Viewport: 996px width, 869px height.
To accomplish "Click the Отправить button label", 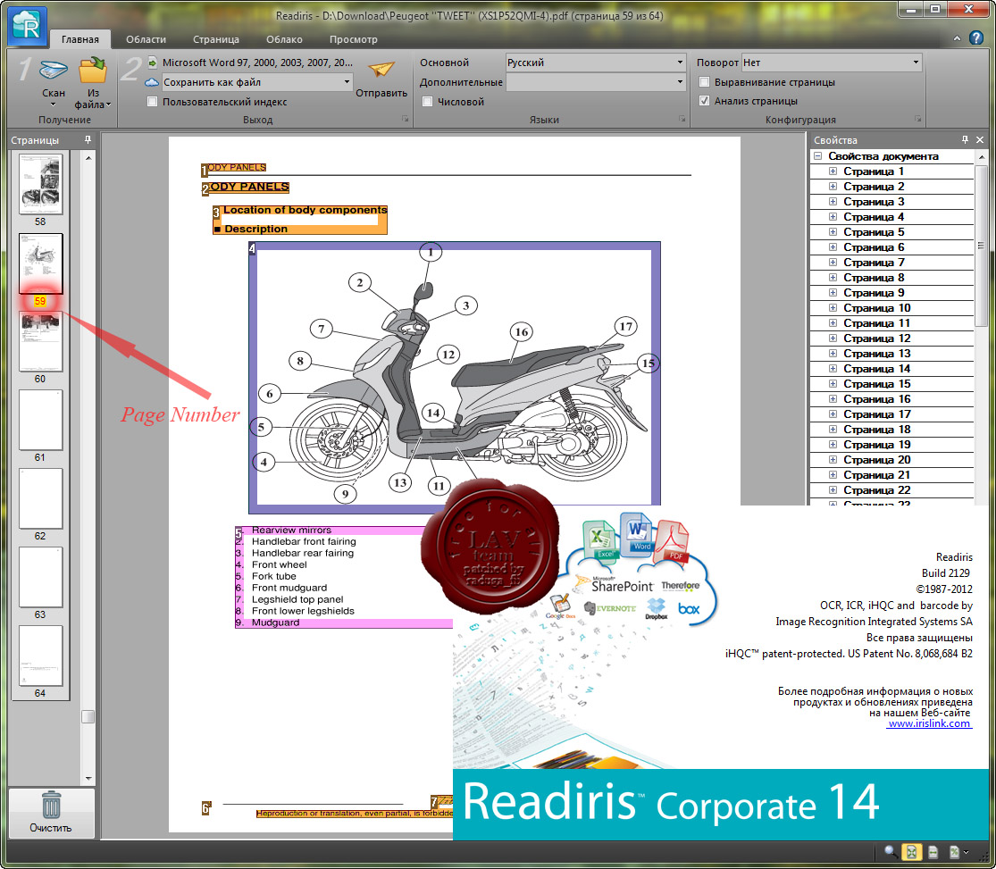I will tap(381, 93).
